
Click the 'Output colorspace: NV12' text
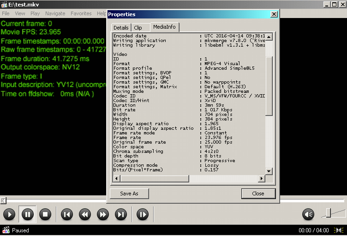coord(40,67)
